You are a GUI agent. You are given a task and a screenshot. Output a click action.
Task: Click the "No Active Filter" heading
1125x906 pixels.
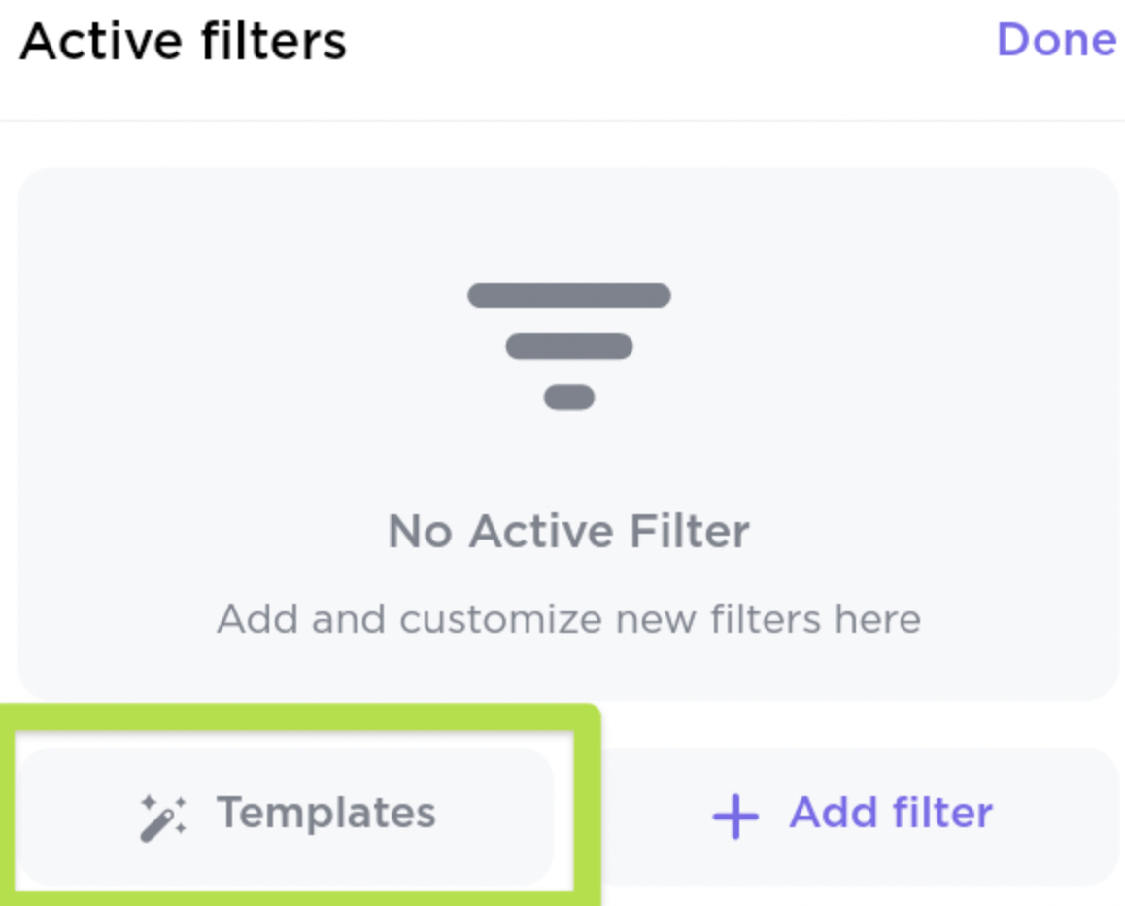tap(568, 532)
